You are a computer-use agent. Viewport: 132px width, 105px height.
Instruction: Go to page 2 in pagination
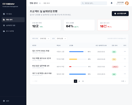click(x=79, y=81)
